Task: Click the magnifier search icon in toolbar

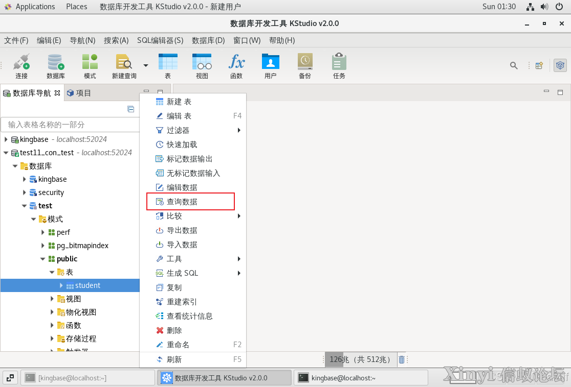Action: 514,65
